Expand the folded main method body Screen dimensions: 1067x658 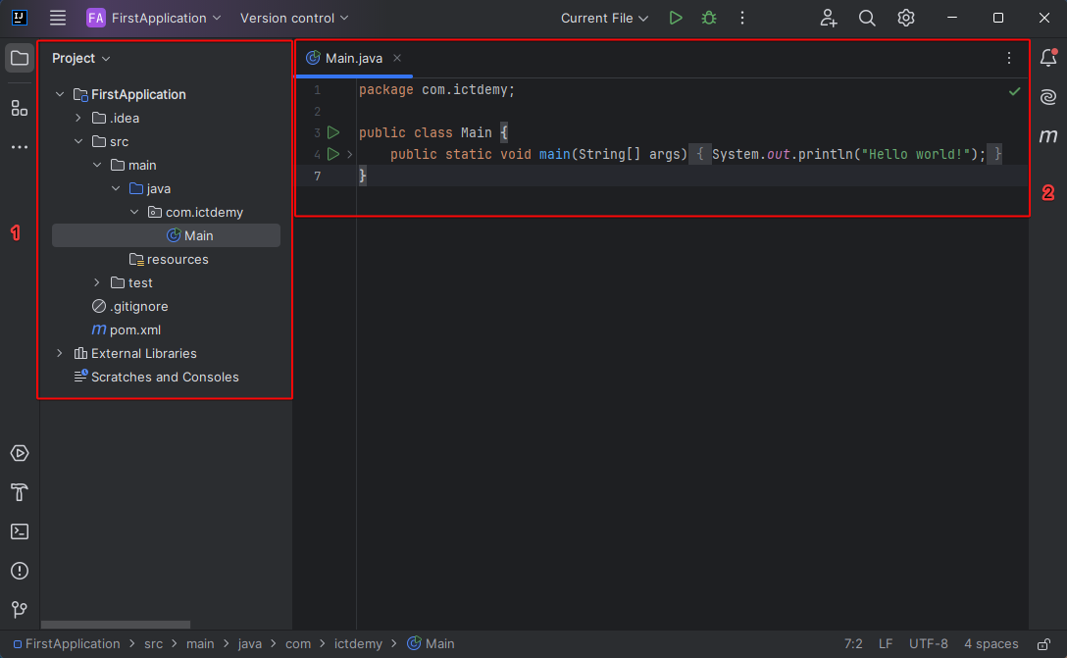tap(350, 155)
